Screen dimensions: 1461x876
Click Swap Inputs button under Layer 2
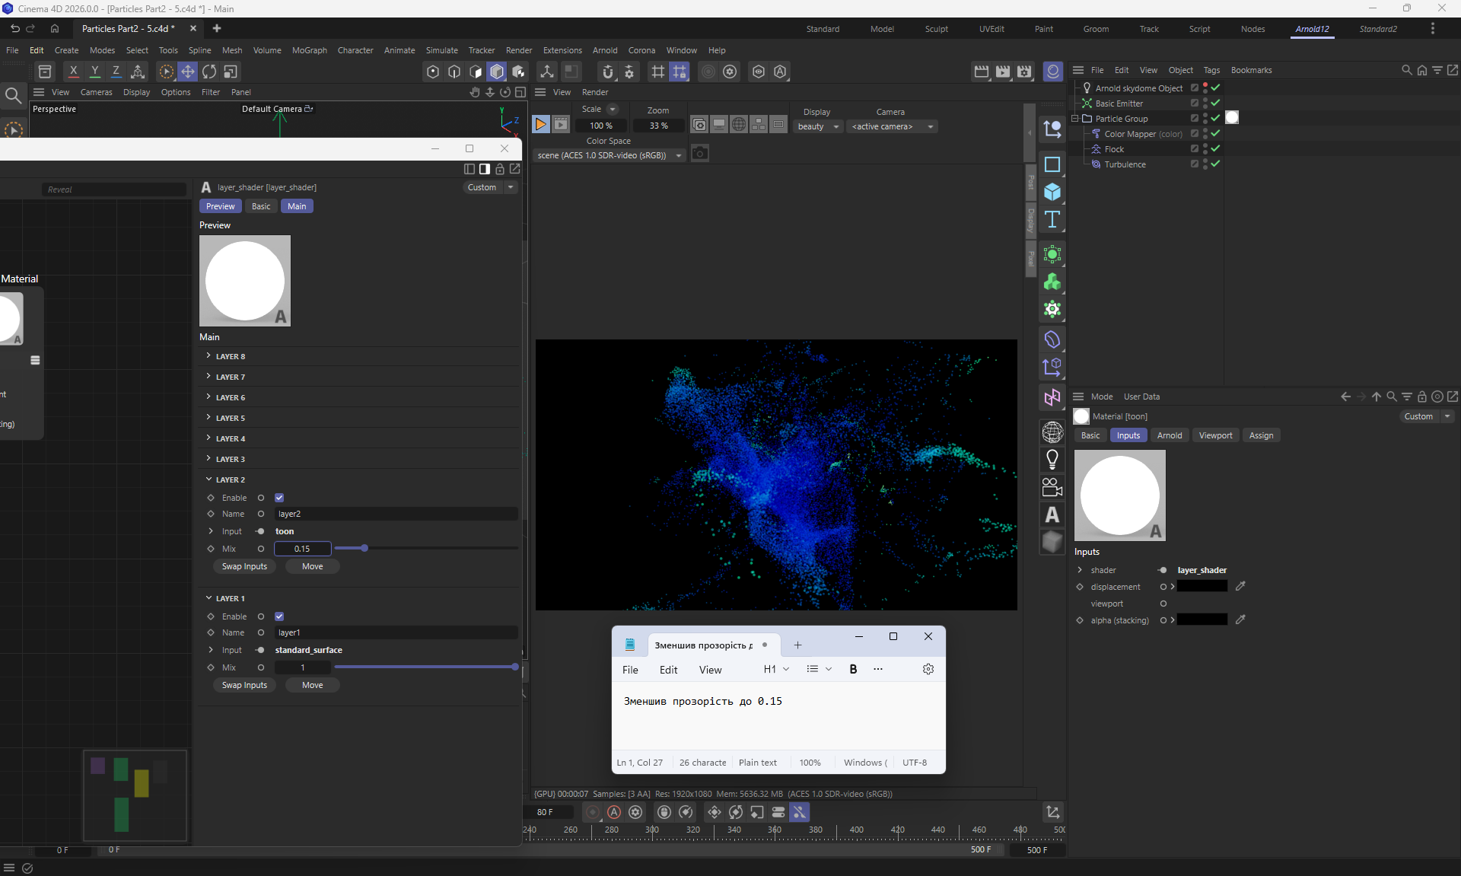coord(244,566)
